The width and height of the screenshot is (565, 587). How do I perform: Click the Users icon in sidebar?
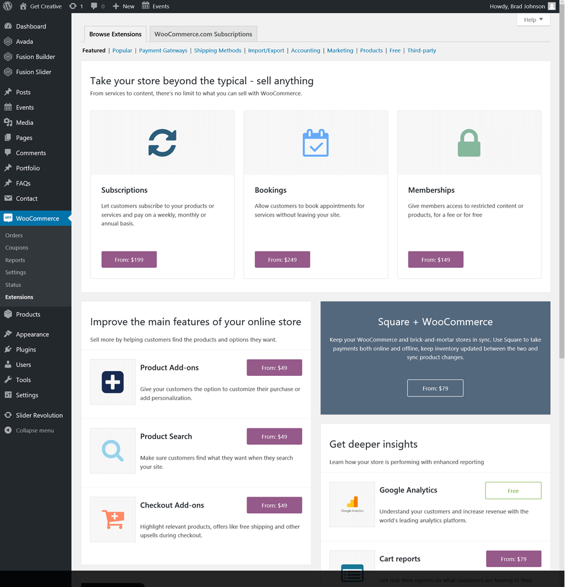click(8, 364)
